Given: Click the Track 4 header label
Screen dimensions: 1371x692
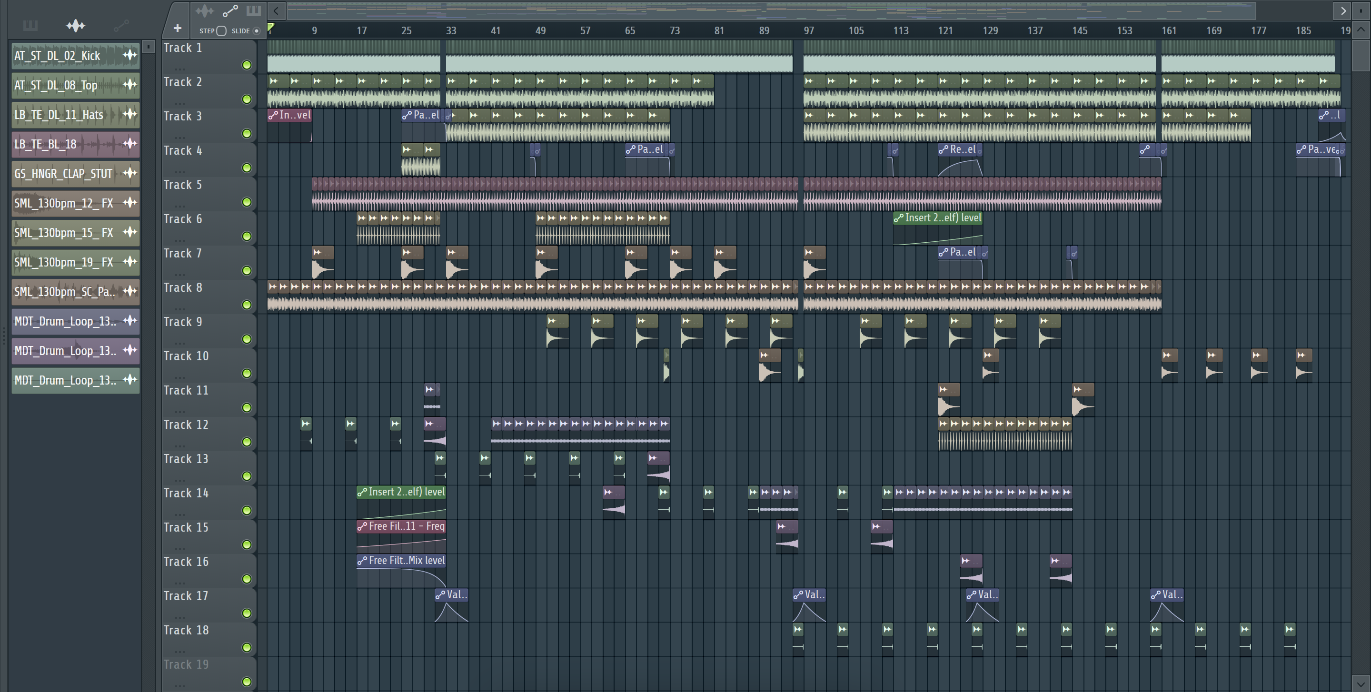Looking at the screenshot, I should point(182,150).
